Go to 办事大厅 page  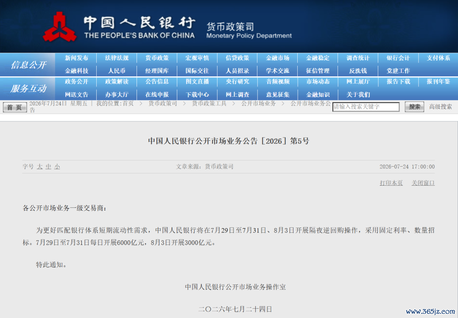click(117, 95)
